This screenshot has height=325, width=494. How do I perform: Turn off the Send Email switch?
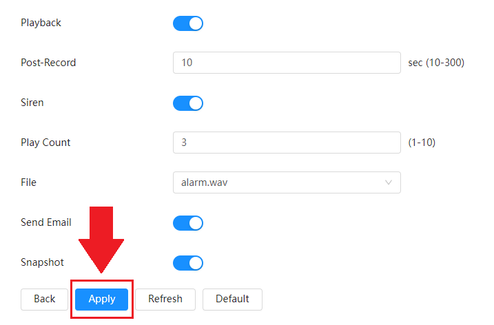click(187, 223)
